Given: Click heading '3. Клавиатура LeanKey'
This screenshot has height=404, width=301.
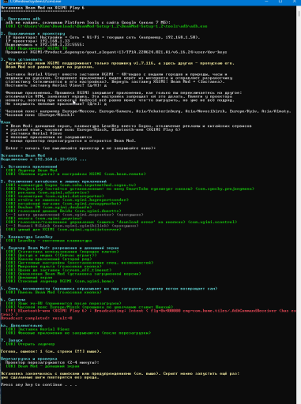Looking at the screenshot, I should [27, 237].
